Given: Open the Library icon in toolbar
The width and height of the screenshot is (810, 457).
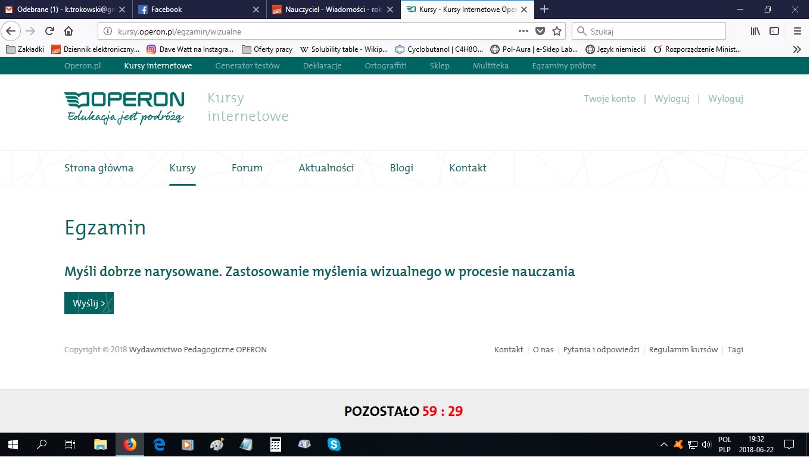Looking at the screenshot, I should pos(755,31).
